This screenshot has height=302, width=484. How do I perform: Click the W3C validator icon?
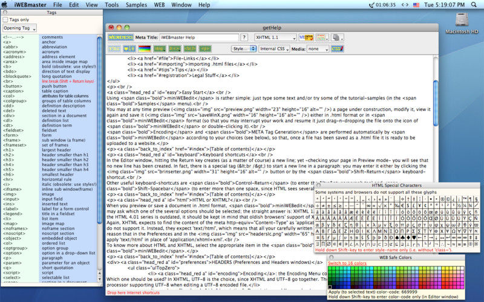(306, 37)
